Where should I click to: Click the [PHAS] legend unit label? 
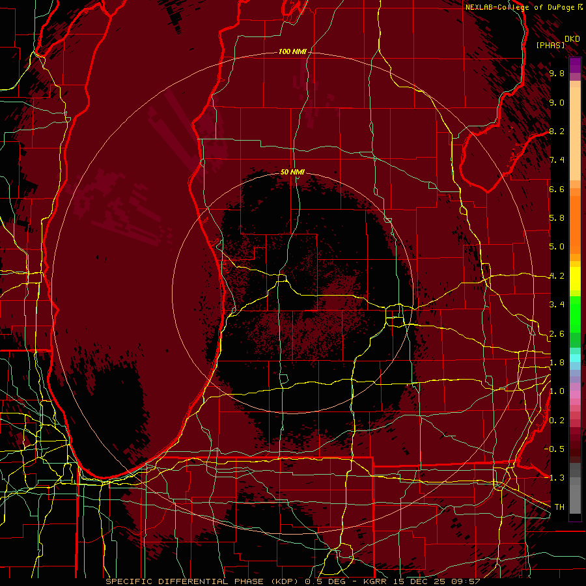click(x=550, y=45)
